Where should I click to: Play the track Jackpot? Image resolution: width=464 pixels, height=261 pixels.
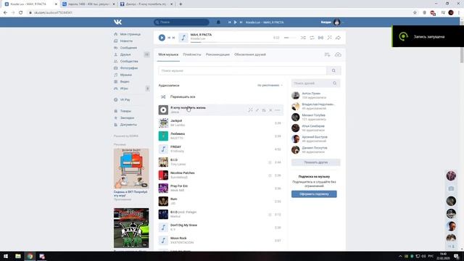click(x=163, y=123)
